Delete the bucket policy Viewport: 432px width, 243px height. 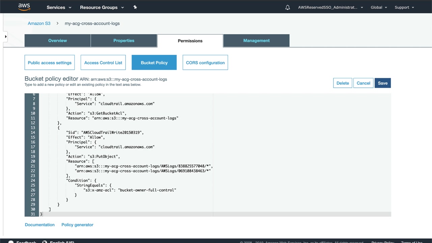343,83
